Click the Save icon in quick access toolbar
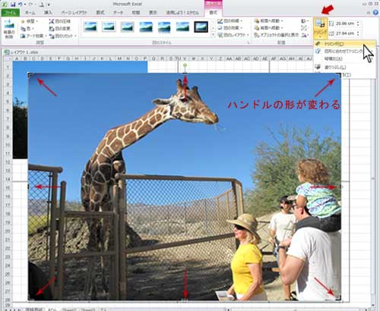The width and height of the screenshot is (380, 311). pyautogui.click(x=14, y=5)
